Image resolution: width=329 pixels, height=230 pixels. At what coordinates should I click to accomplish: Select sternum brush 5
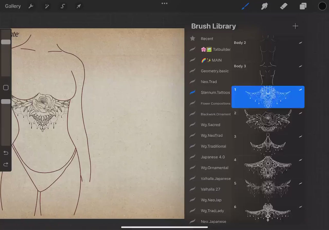coord(268,191)
